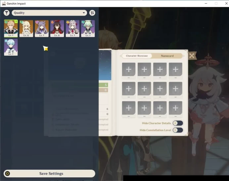229x181 pixels.
Task: Add character to third slot, top row
Action: [160, 69]
